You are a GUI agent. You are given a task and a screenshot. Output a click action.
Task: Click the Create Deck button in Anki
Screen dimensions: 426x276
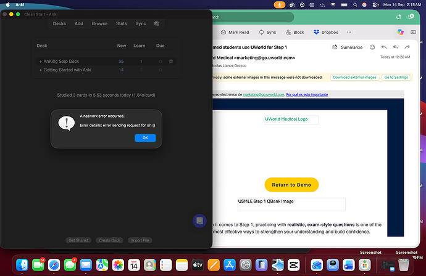click(x=109, y=240)
